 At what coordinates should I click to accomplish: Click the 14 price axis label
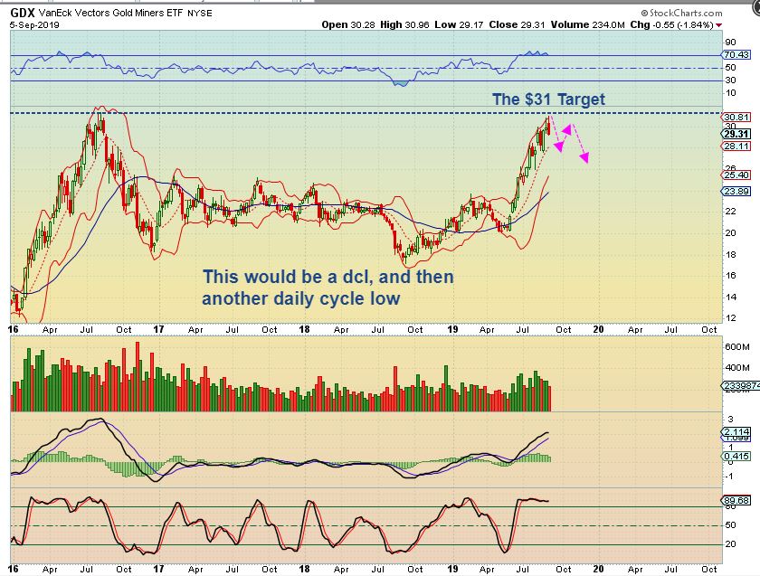click(x=730, y=297)
